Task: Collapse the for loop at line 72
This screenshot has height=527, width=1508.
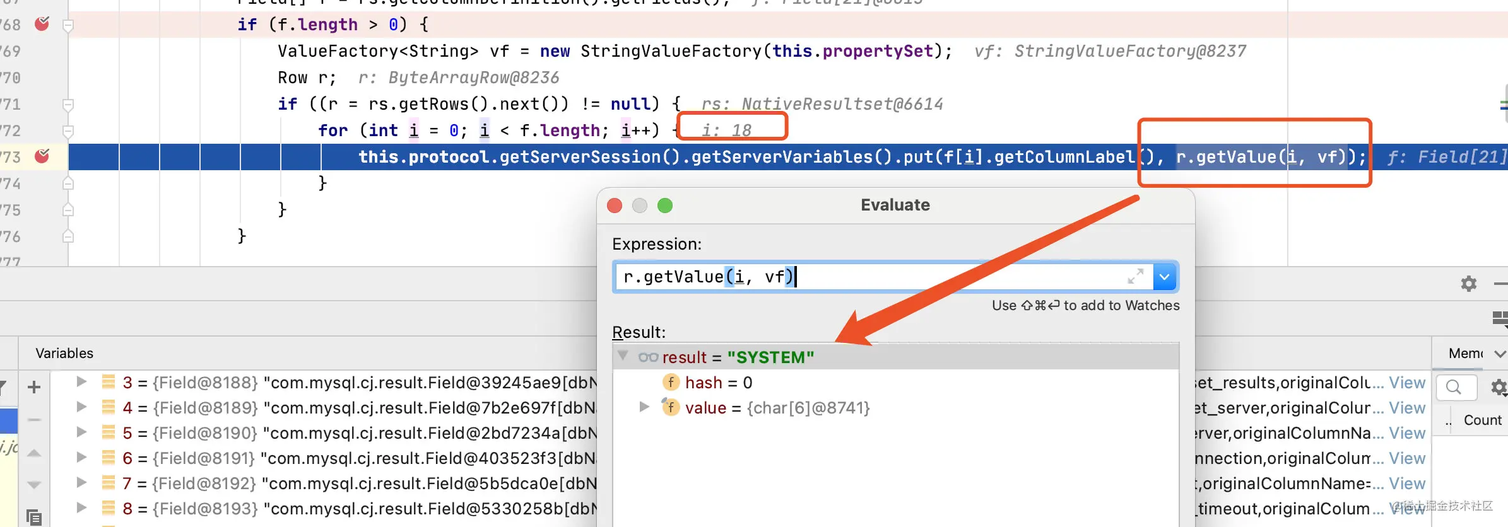Action: click(x=68, y=131)
